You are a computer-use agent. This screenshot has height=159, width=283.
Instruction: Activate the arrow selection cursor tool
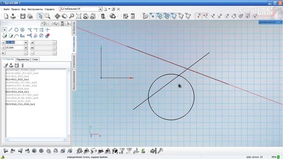tap(40, 16)
